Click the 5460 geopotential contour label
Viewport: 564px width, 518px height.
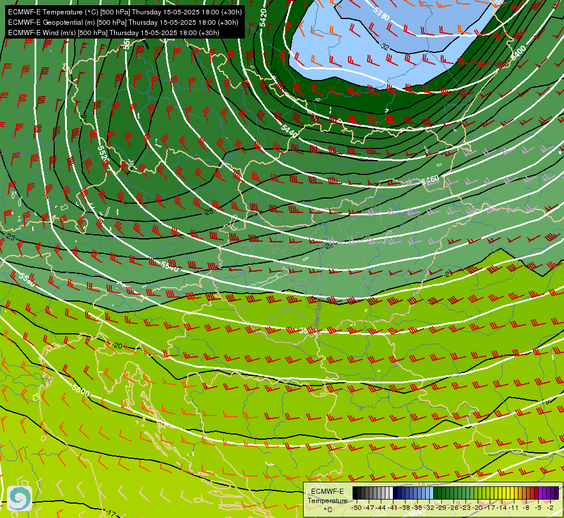tap(430, 180)
